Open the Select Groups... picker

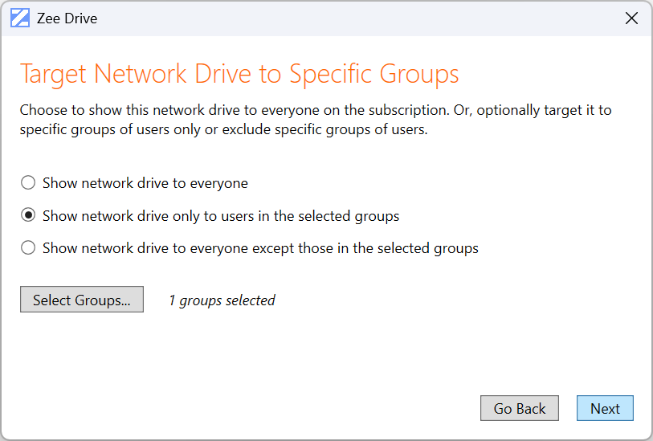click(x=82, y=300)
